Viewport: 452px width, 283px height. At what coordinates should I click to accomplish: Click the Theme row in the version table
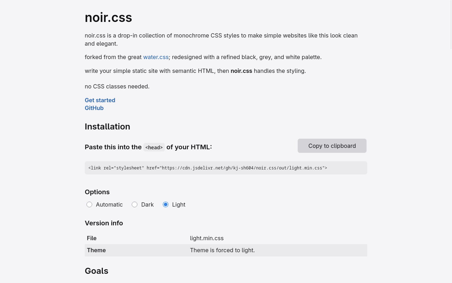pos(96,250)
